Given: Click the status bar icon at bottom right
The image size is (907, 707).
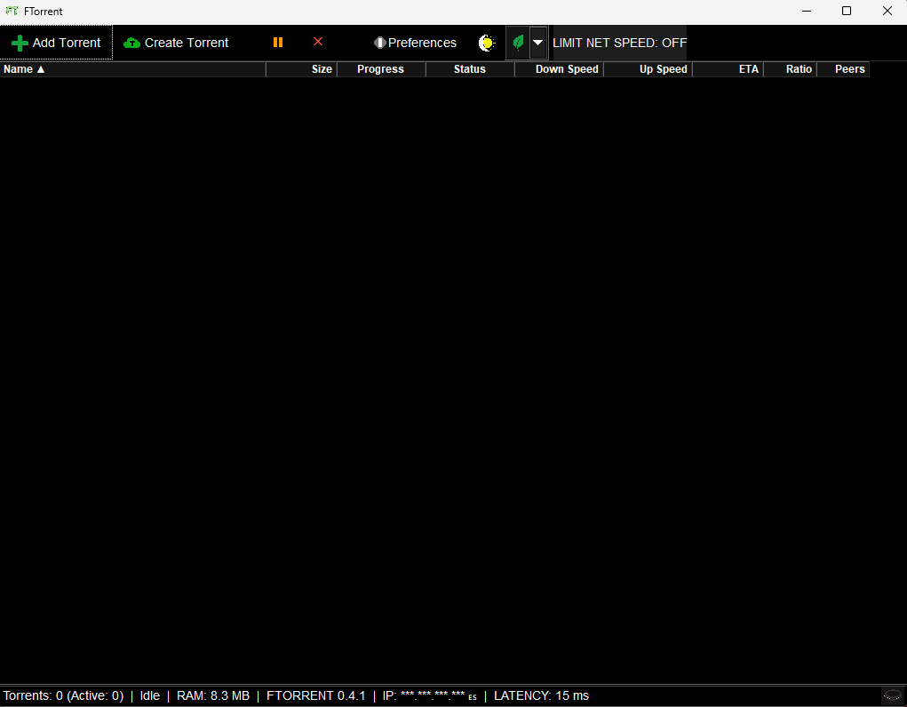Looking at the screenshot, I should click(893, 695).
